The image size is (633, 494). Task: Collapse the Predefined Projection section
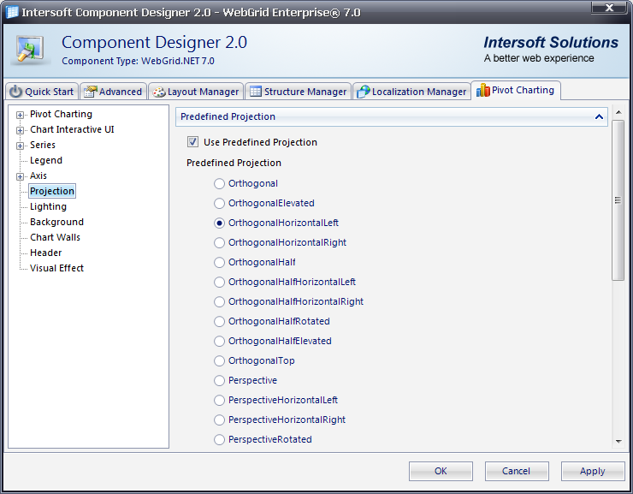coord(599,116)
